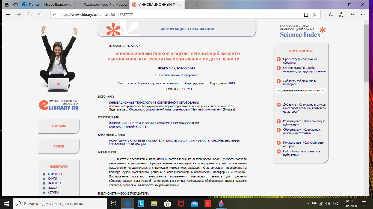Image resolution: width=373 pixels, height=209 pixels.
Task: Open ПАТЕНТЫ in navigator
Action: click(54, 183)
